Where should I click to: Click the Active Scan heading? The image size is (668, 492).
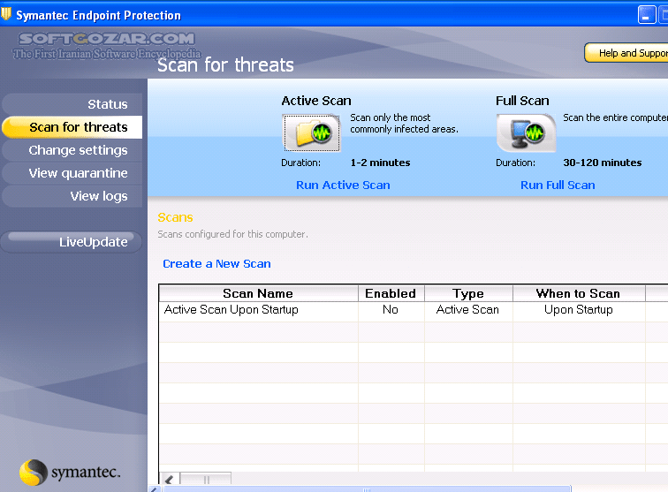[316, 101]
